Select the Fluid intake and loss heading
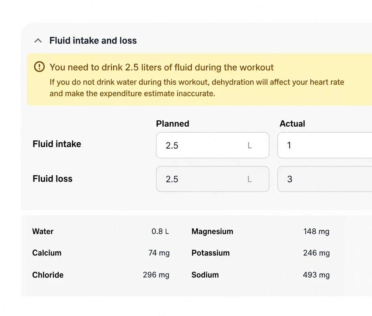Image resolution: width=372 pixels, height=316 pixels. 93,41
